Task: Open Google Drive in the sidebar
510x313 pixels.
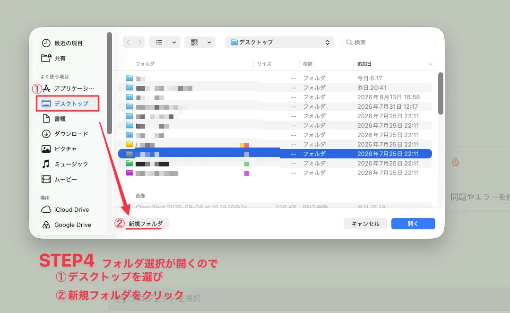Action: tap(66, 225)
